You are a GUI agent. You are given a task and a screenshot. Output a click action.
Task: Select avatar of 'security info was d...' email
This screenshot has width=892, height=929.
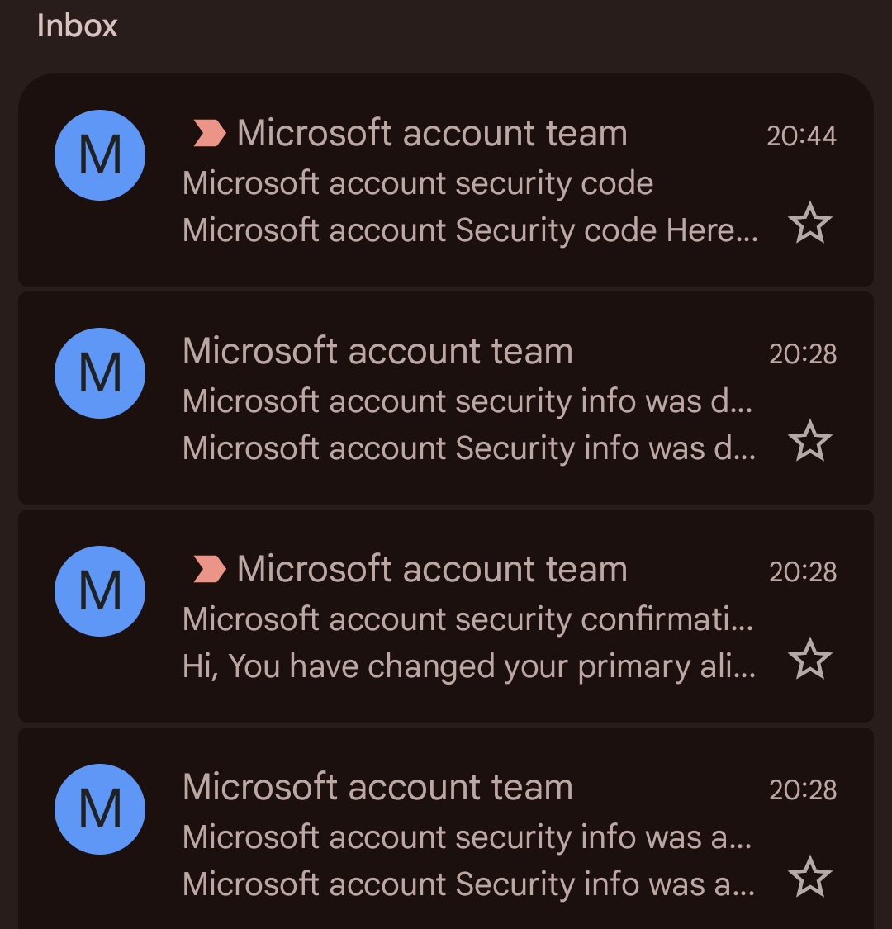pyautogui.click(x=100, y=373)
